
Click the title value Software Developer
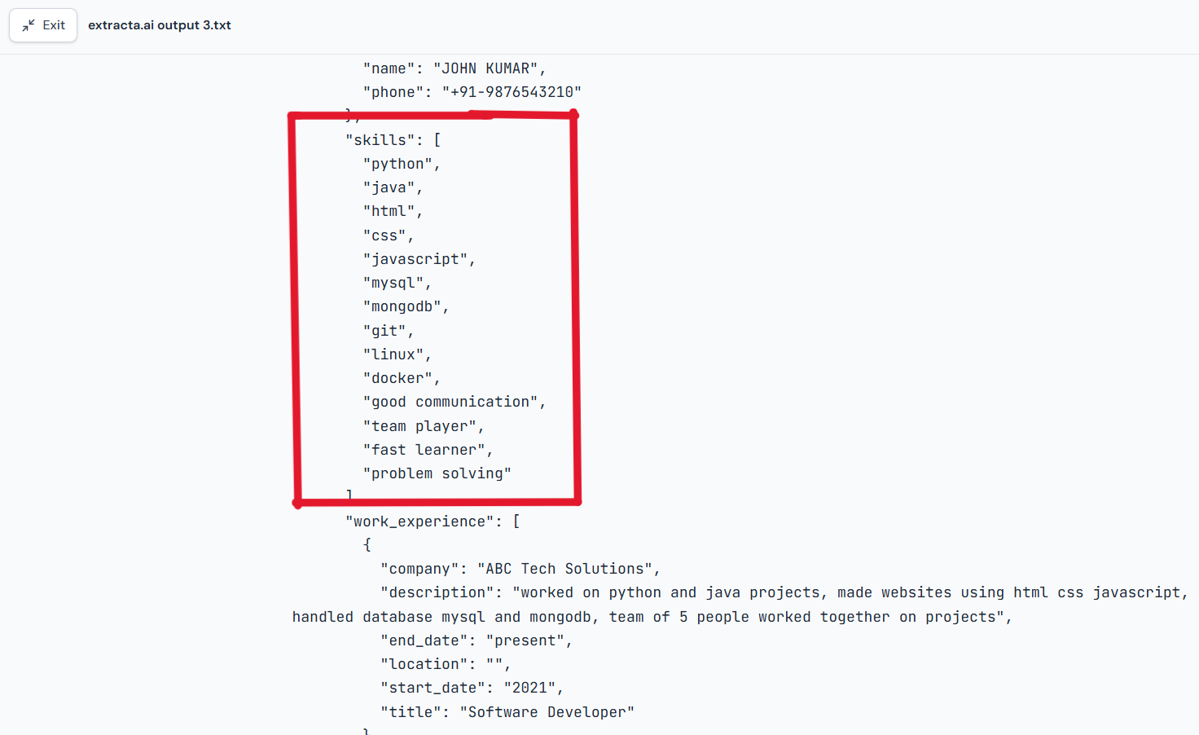[547, 712]
